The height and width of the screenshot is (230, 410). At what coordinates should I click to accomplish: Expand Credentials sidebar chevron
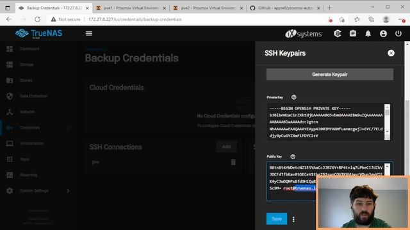(69, 128)
